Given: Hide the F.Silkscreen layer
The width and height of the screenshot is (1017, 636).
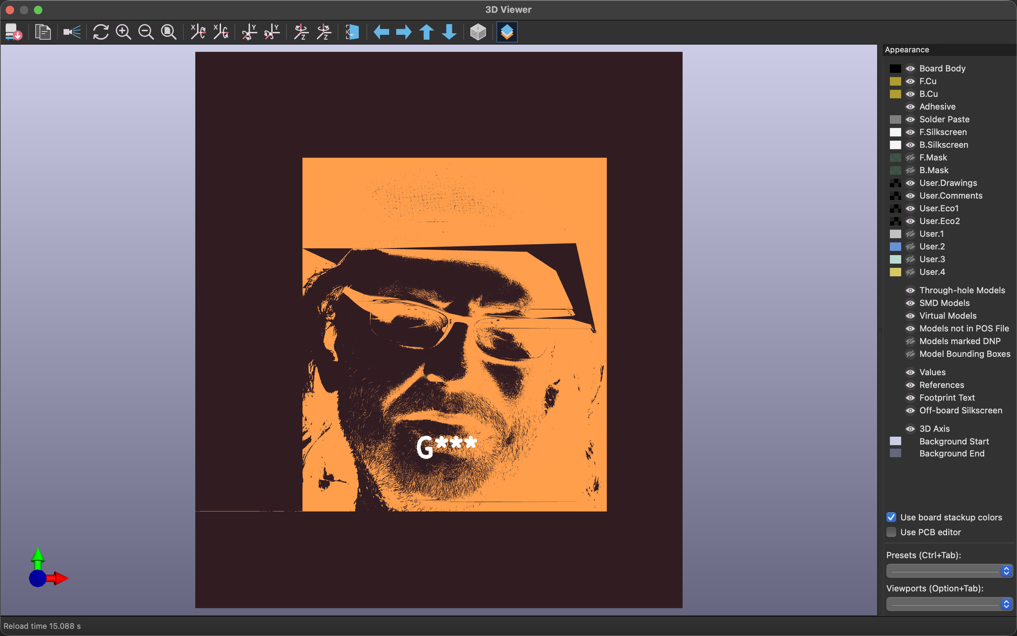Looking at the screenshot, I should click(909, 132).
